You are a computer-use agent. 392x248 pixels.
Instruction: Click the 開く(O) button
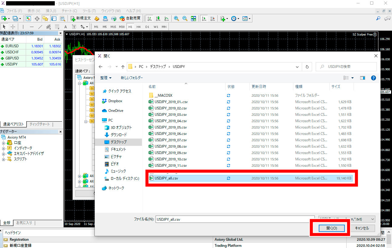coord(331,228)
